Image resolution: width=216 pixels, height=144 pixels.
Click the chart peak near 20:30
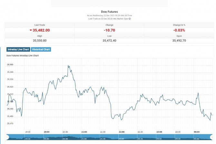(68, 66)
